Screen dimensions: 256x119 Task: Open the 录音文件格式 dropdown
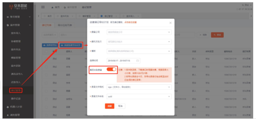(x=139, y=87)
